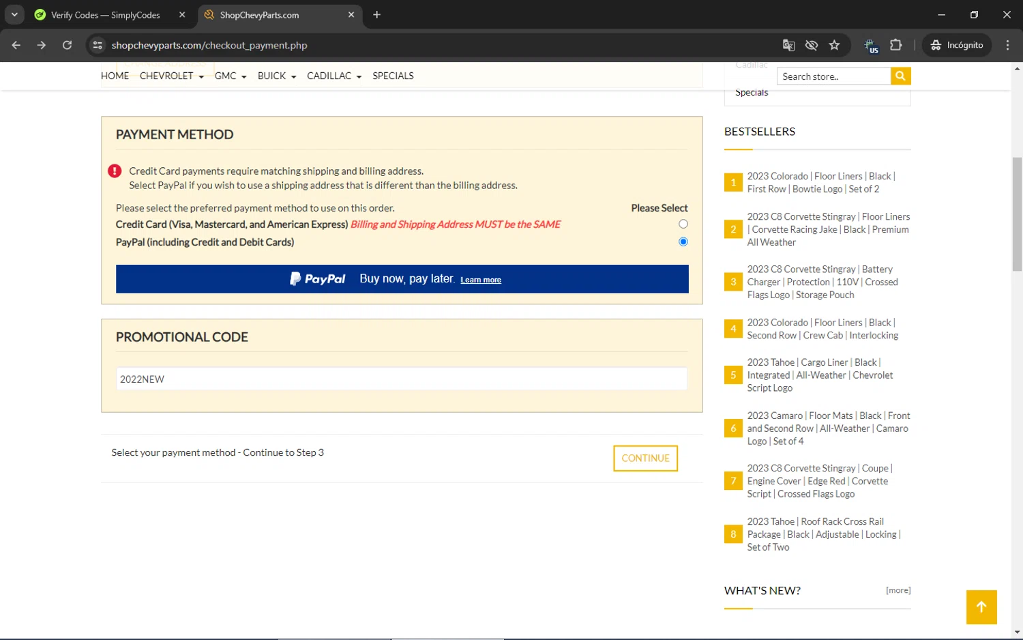
Task: Select the PayPal payment radio
Action: tap(683, 242)
